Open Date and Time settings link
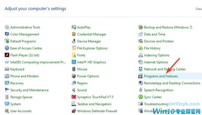 155,34
